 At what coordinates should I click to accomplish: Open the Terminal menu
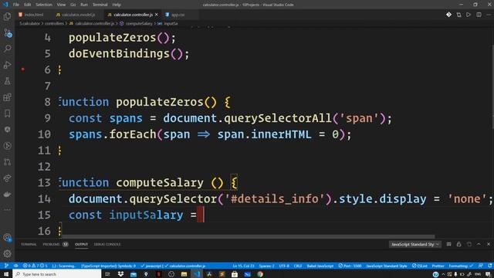(x=100, y=5)
